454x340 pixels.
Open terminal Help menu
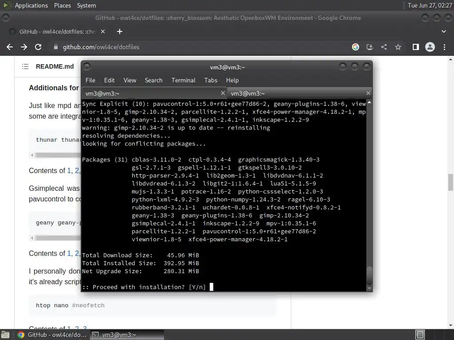[x=232, y=81]
